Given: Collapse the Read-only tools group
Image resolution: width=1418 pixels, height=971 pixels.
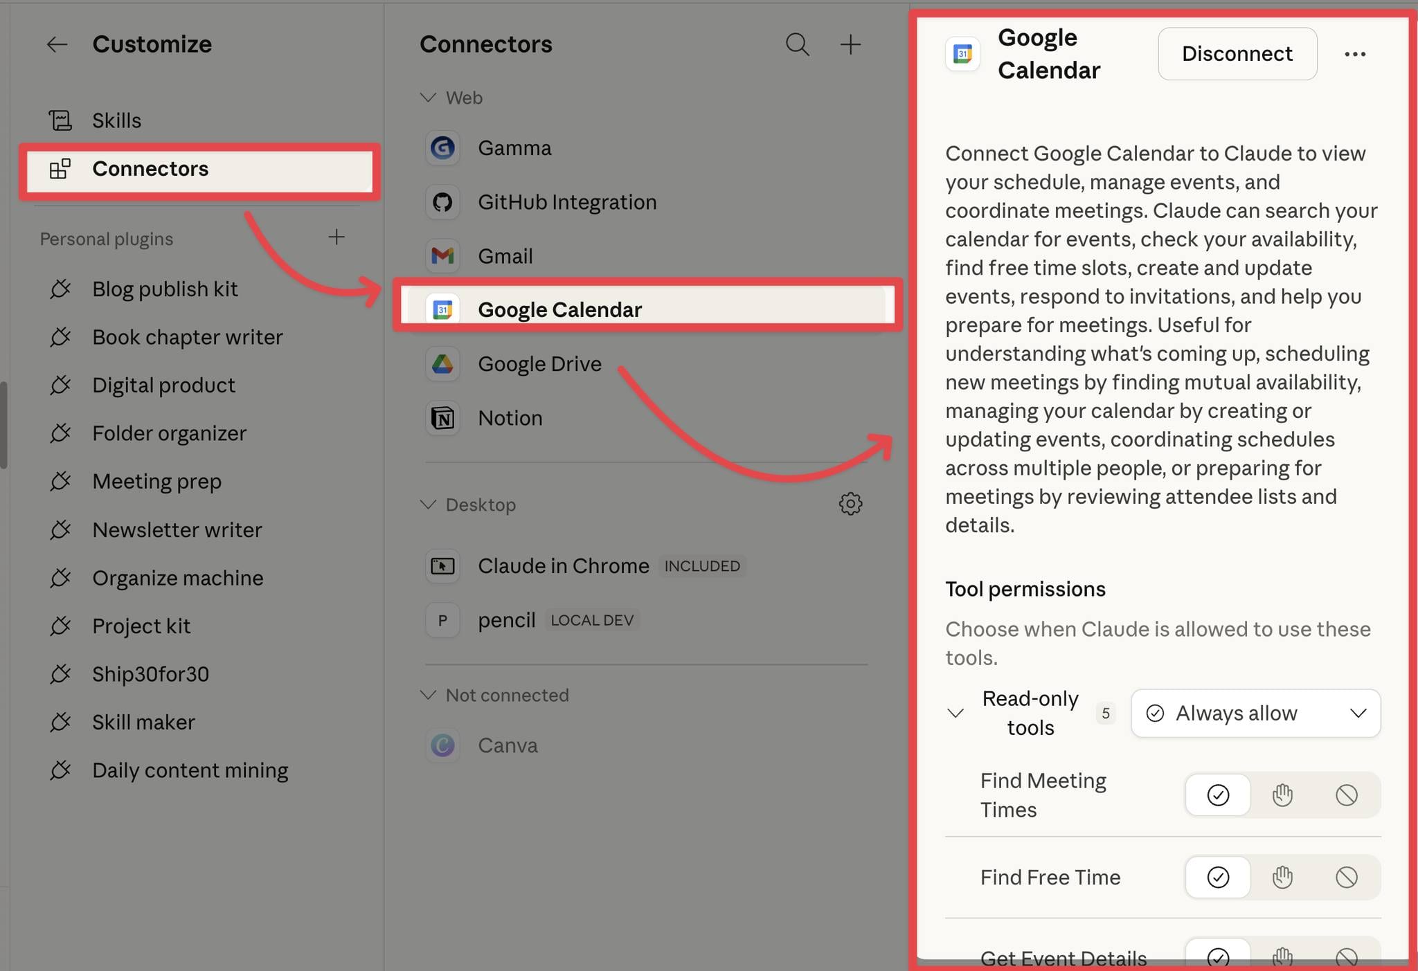Looking at the screenshot, I should 955,713.
